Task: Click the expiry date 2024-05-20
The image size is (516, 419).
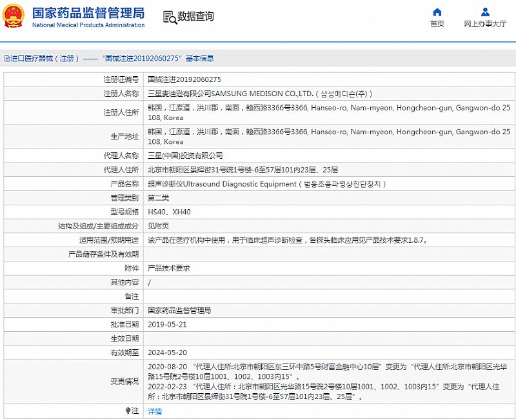Action: coord(167,353)
